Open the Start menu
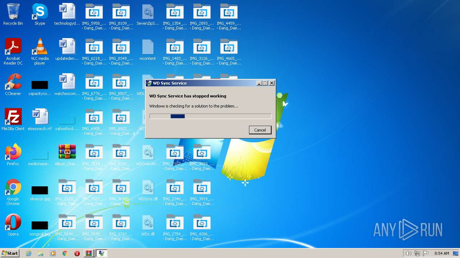The image size is (460, 258). pos(10,253)
